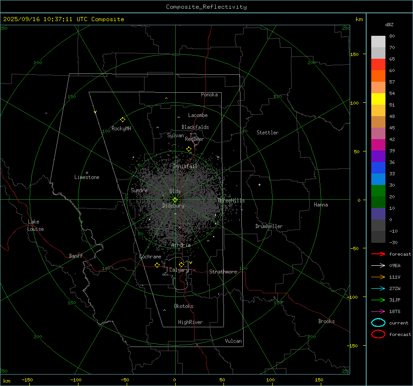Image resolution: width=413 pixels, height=386 pixels.
Task: Click the yellow diamond marker near RockyMH
Action: [x=123, y=119]
